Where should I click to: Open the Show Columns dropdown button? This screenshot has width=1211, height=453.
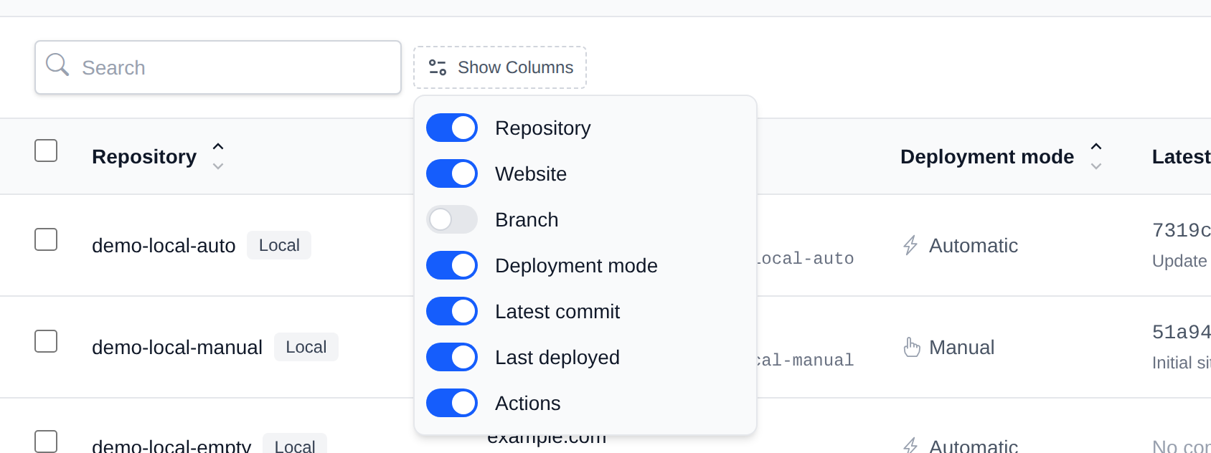(x=500, y=67)
